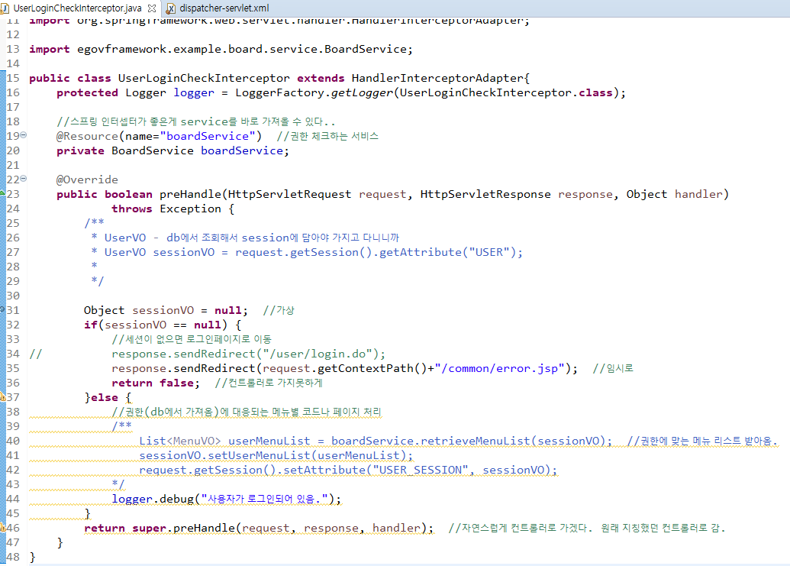The image size is (790, 566).
Task: Click the gutter marker at line 31
Action: [2, 309]
